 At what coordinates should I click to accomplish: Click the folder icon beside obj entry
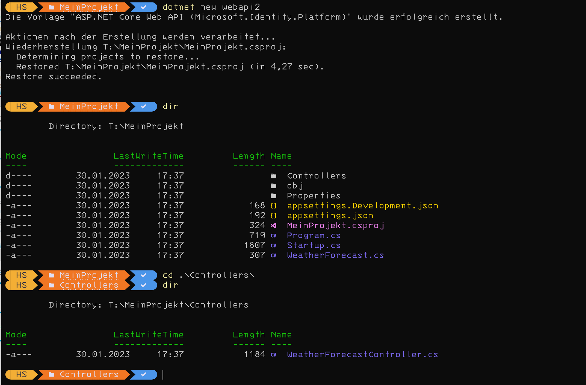(273, 186)
